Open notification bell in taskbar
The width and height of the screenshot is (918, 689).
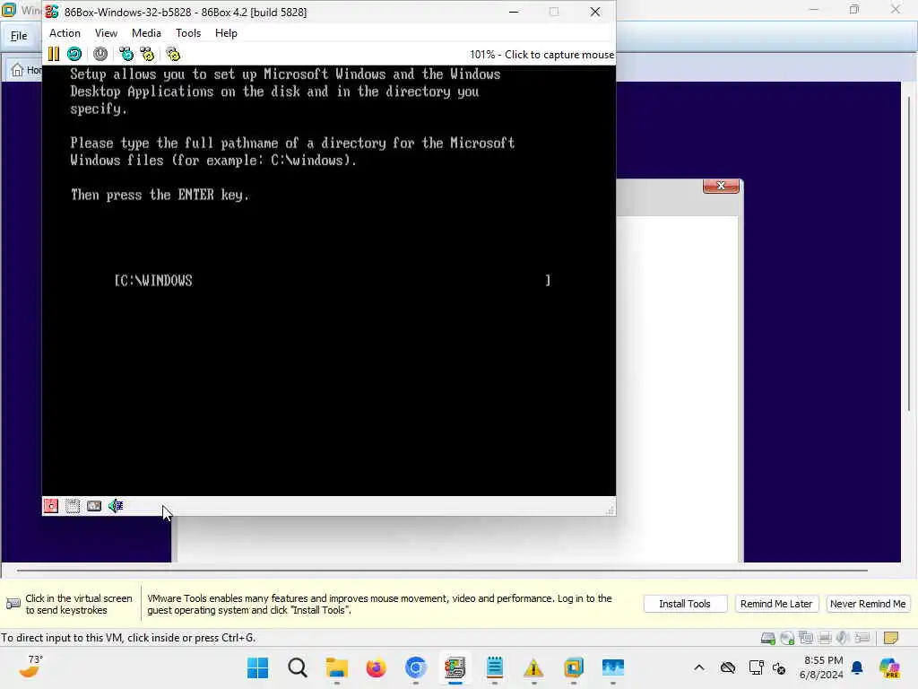pos(857,667)
